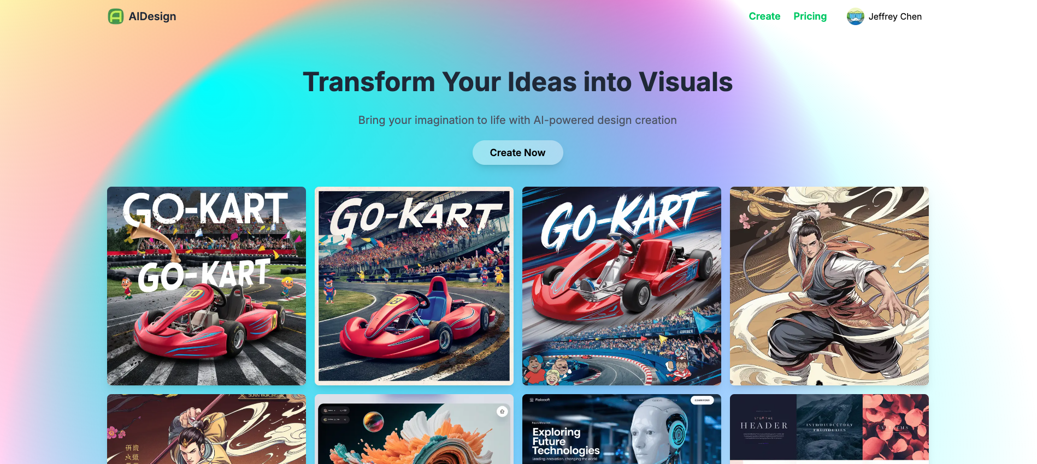Click the Transform Your Ideas headline
Viewport: 1037px width, 464px height.
[x=517, y=82]
